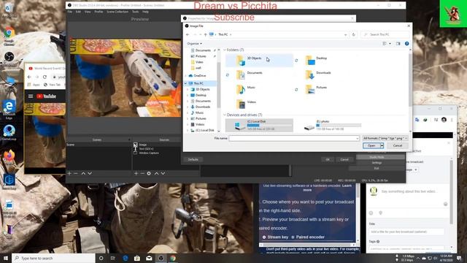Open the Microsoft Edge desktop shortcut
Screen dimensions: 467x263
click(x=9, y=110)
